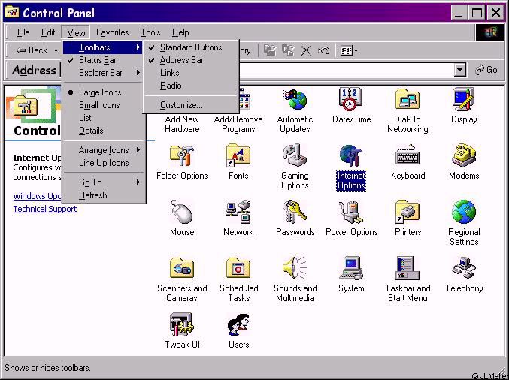Image resolution: width=509 pixels, height=380 pixels.
Task: Open the Help menu
Action: [180, 32]
